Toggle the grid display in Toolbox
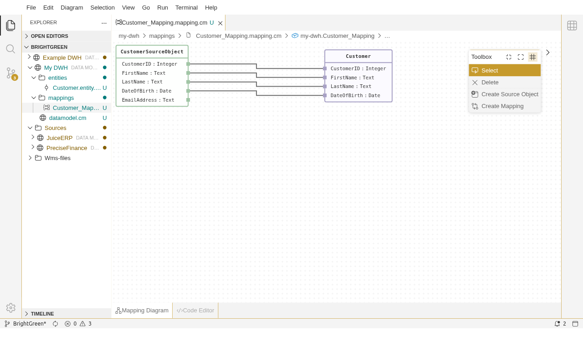The image size is (583, 342). (x=532, y=57)
